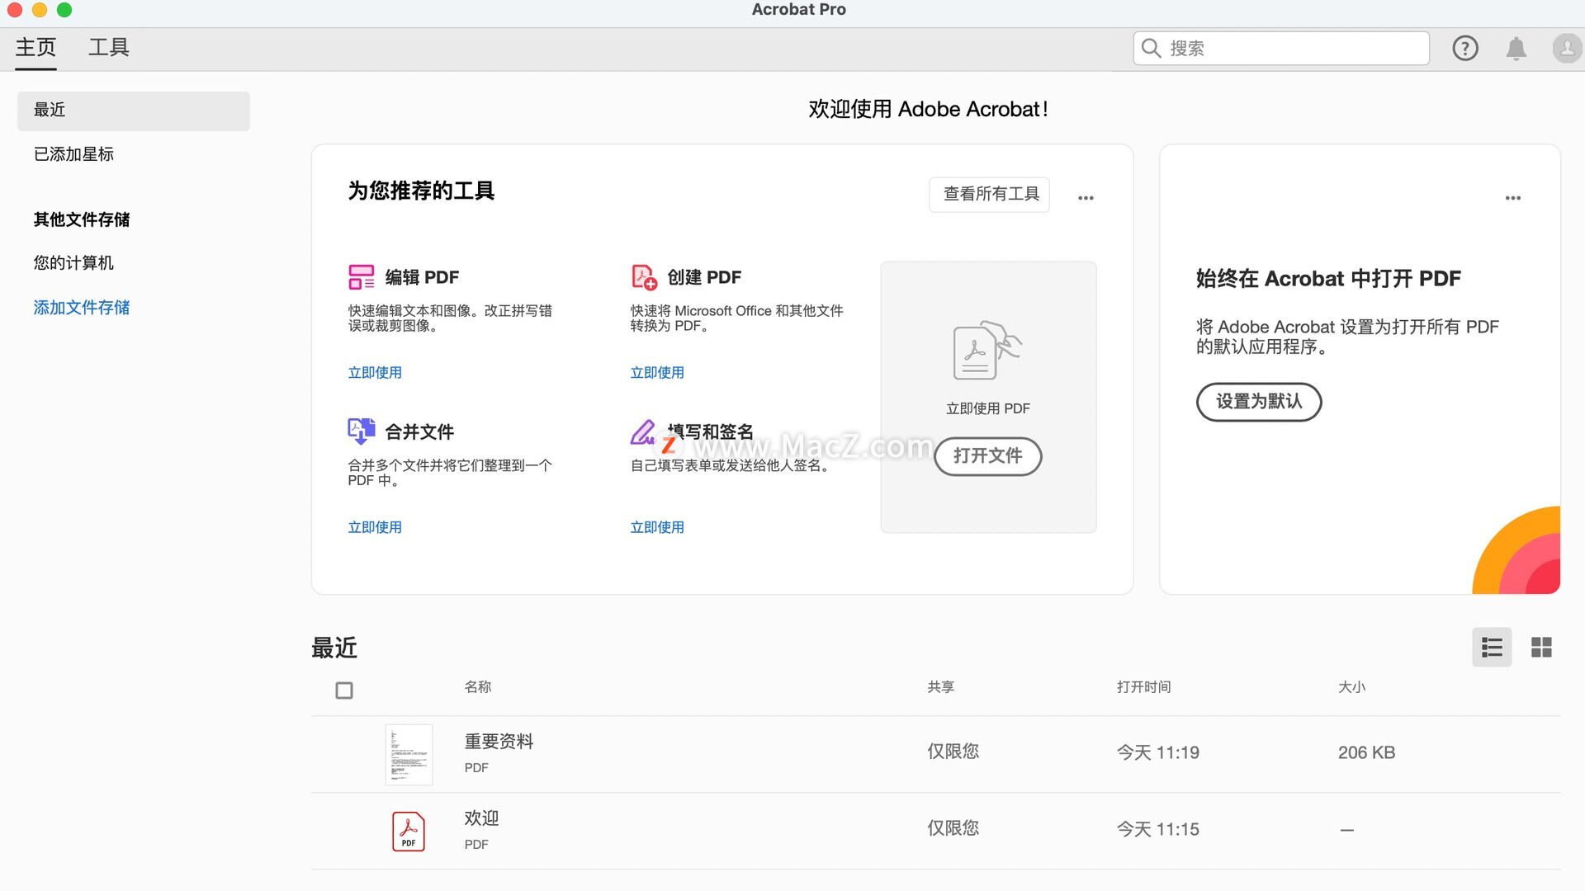1585x891 pixels.
Task: Click the Combine Files (合并文件) icon
Action: point(361,431)
